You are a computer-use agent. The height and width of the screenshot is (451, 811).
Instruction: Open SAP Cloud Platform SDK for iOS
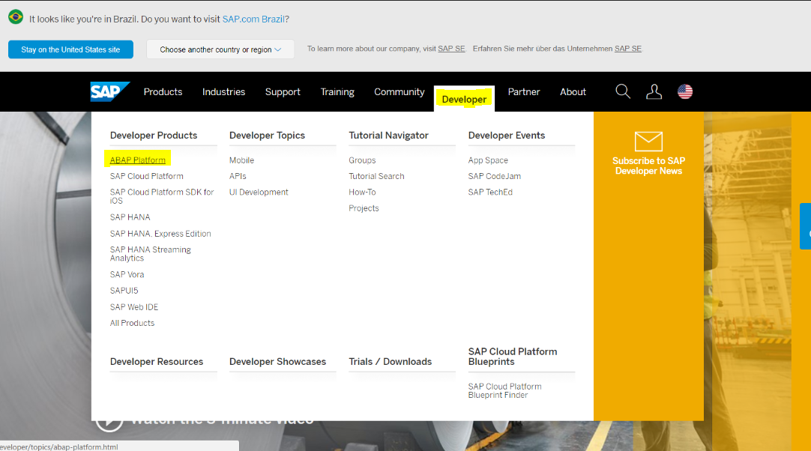(x=162, y=196)
